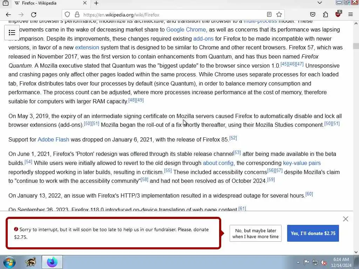Show hidden system tray icons
Image resolution: width=359 pixels, height=269 pixels.
click(x=298, y=263)
